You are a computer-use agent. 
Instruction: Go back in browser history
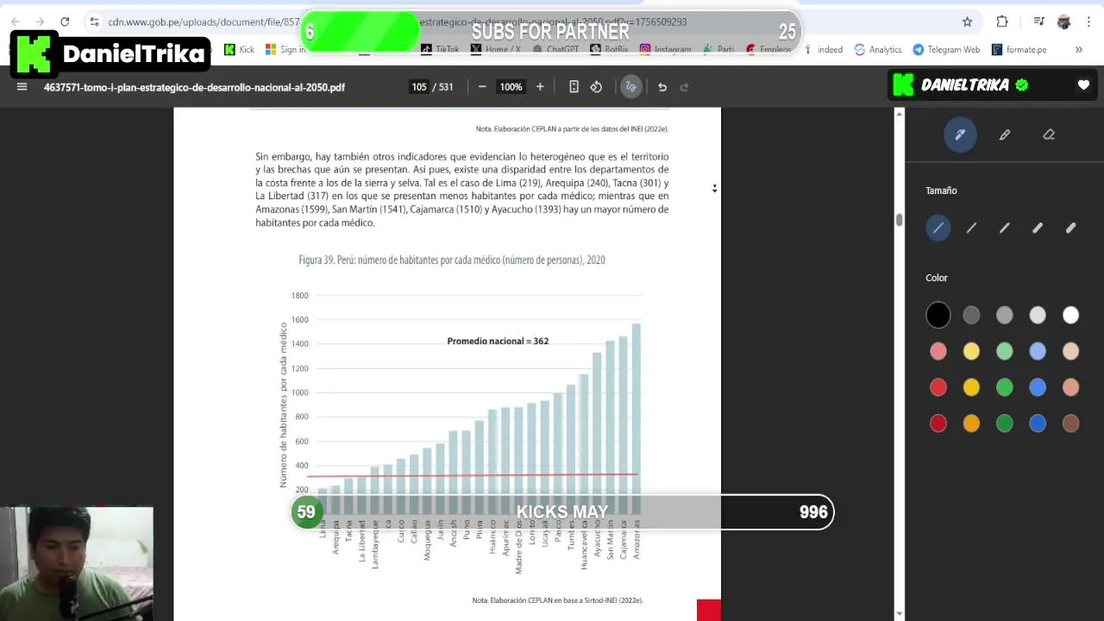click(16, 22)
